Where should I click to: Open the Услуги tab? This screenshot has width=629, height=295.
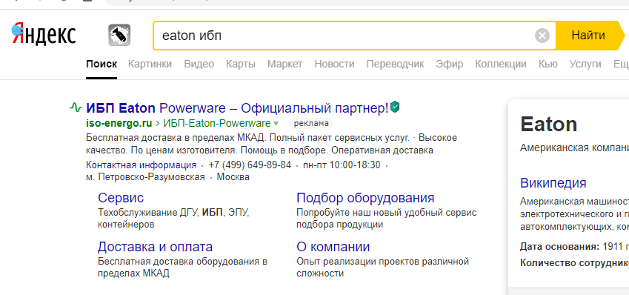(585, 64)
